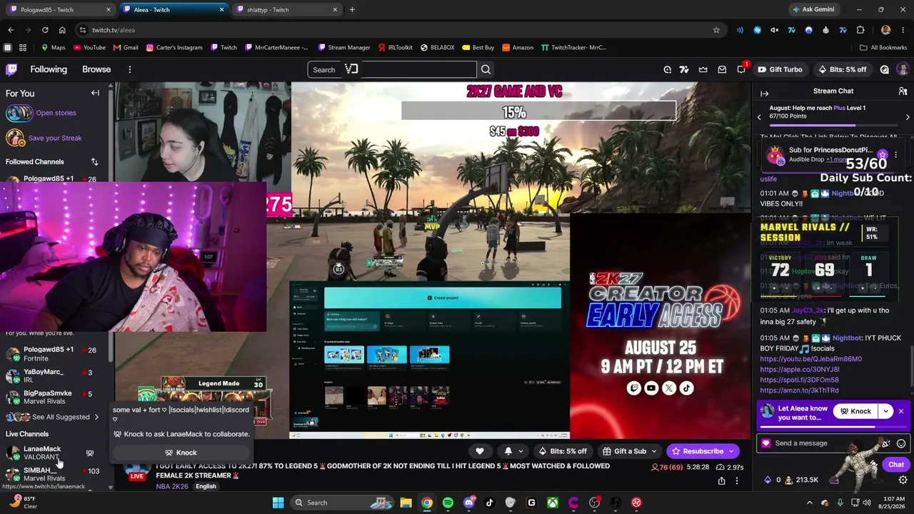
Task: Click the Ask Gemini button
Action: pos(813,10)
